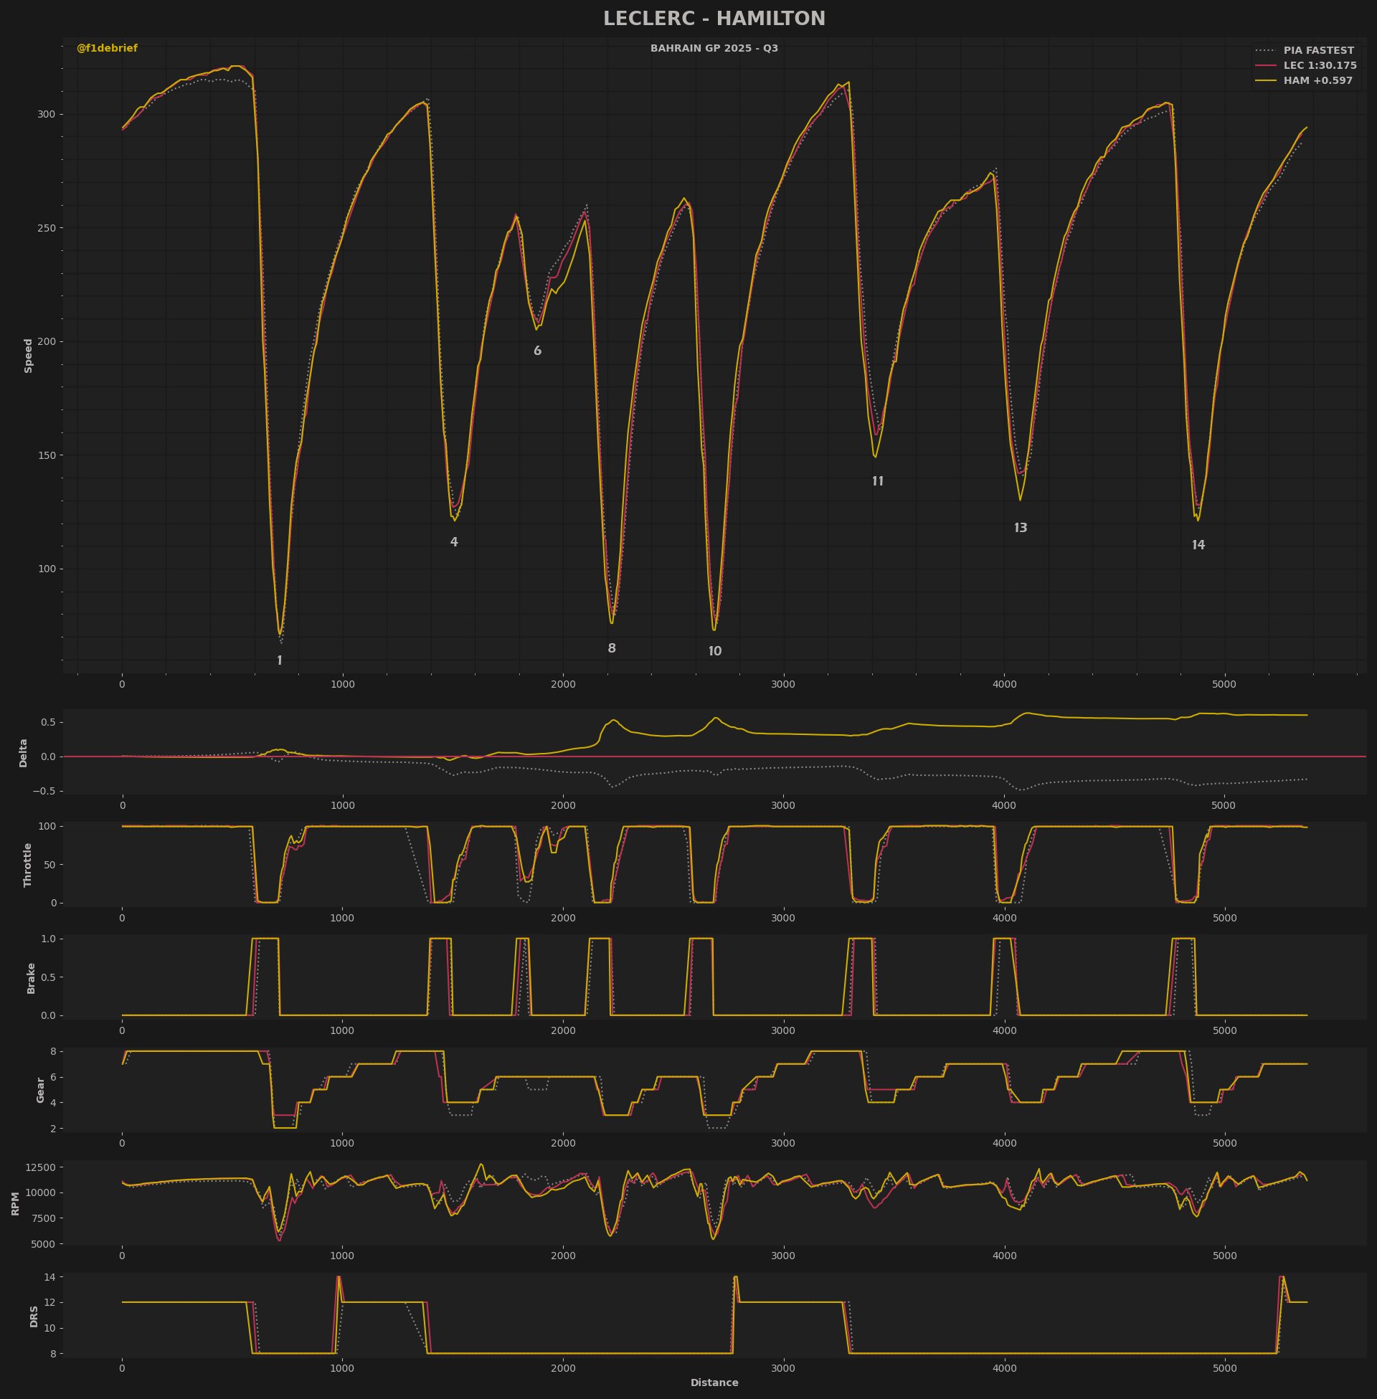Image resolution: width=1377 pixels, height=1399 pixels.
Task: Click the turn 13 corner label
Action: click(x=1021, y=528)
